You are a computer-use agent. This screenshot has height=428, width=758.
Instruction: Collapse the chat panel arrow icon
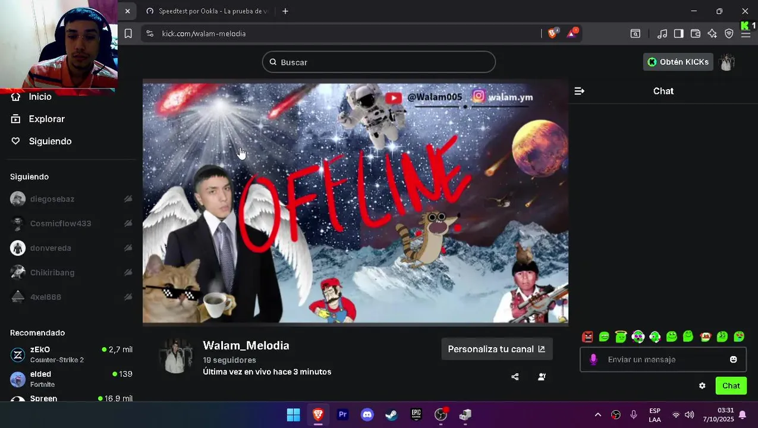click(x=580, y=91)
